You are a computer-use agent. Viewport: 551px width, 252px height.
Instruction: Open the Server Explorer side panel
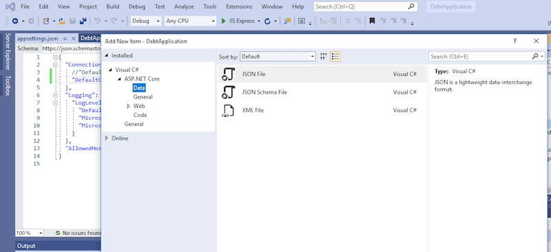pos(8,52)
